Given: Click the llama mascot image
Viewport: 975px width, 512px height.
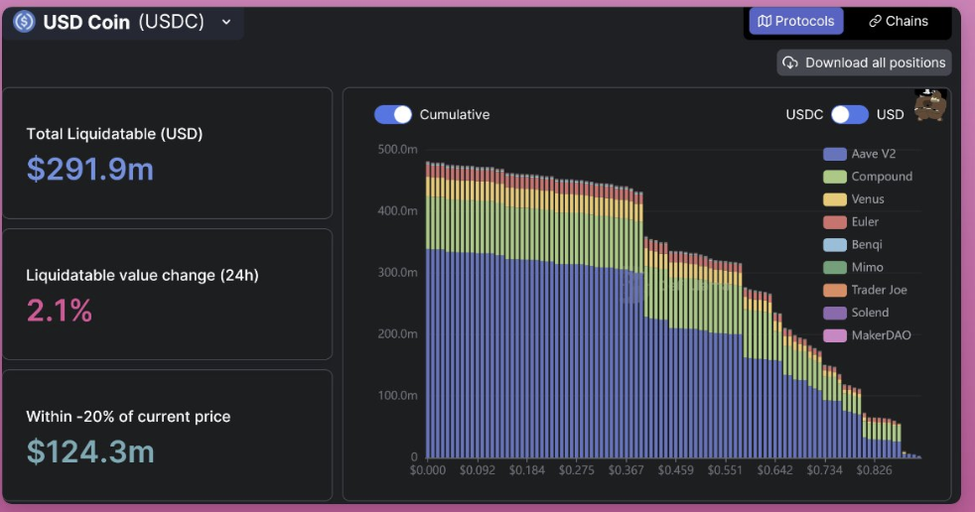Looking at the screenshot, I should [930, 105].
